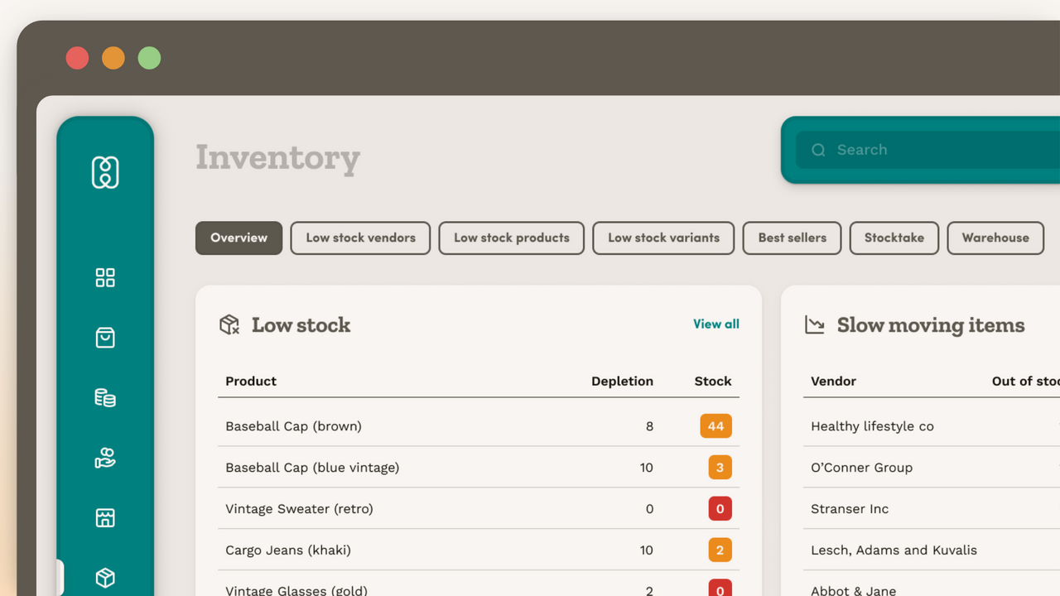Viewport: 1060px width, 596px height.
Task: Click the app logo in the sidebar
Action: (x=105, y=172)
